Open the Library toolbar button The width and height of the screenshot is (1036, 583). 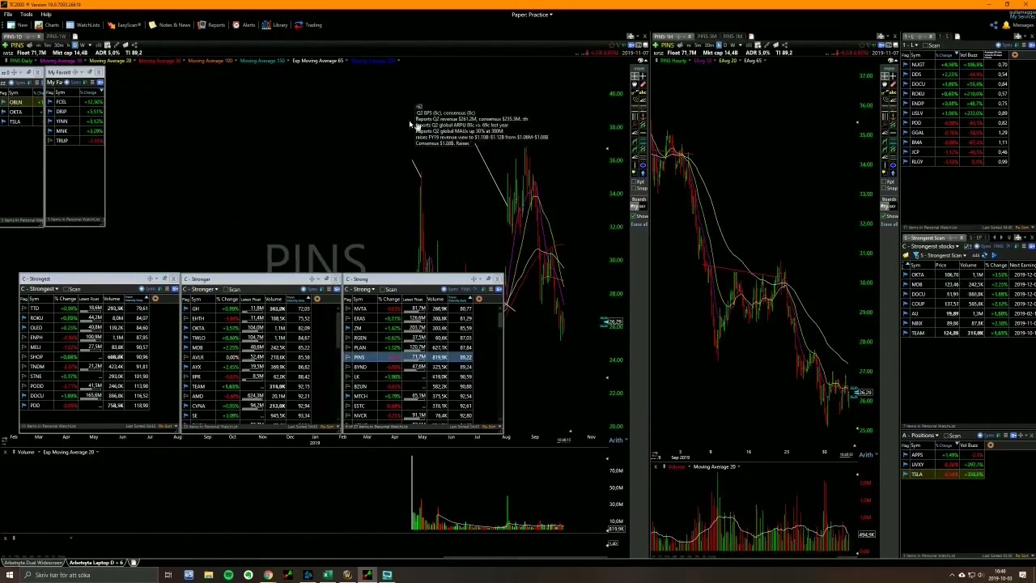275,25
